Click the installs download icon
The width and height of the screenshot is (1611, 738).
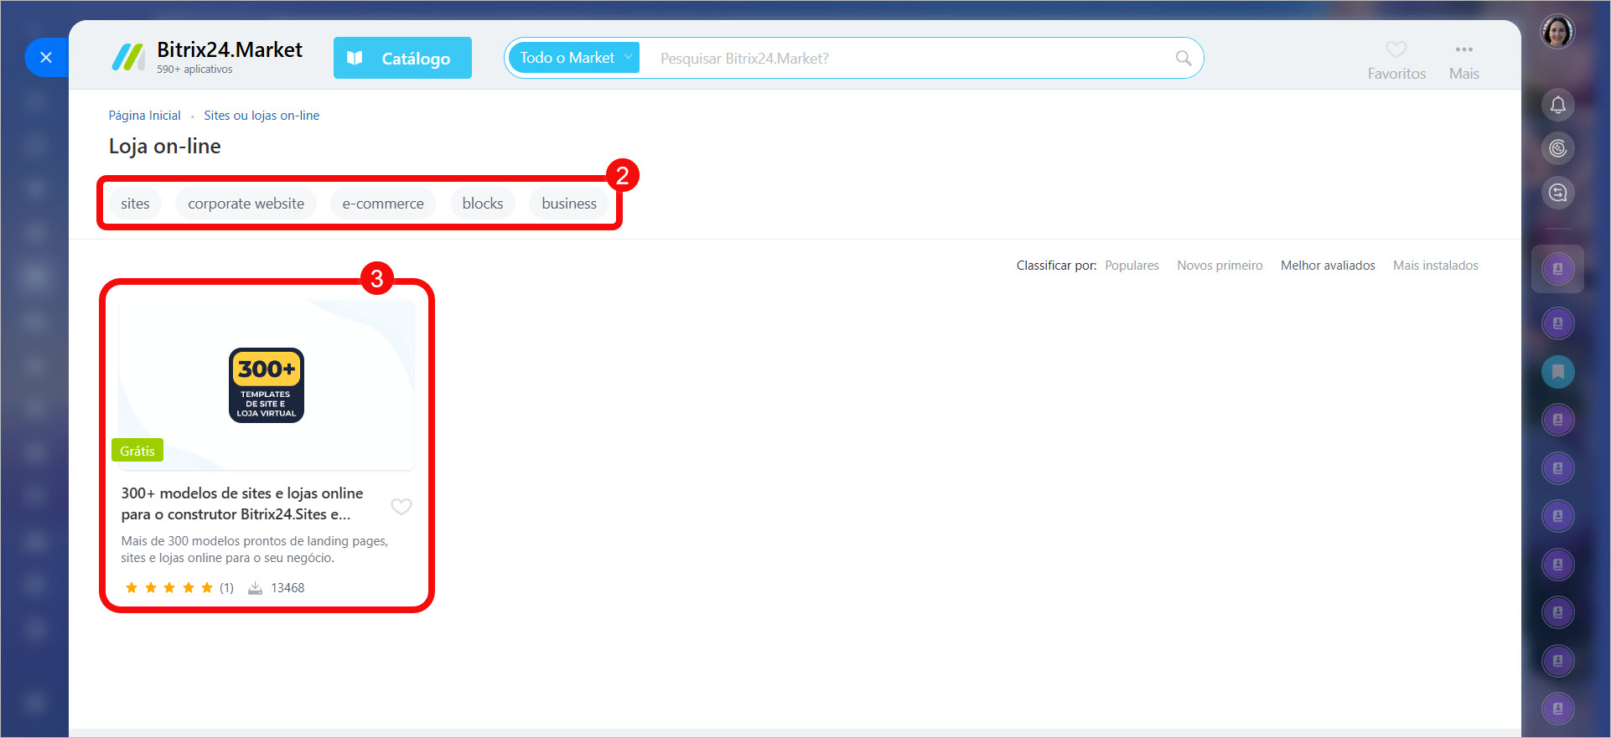256,588
